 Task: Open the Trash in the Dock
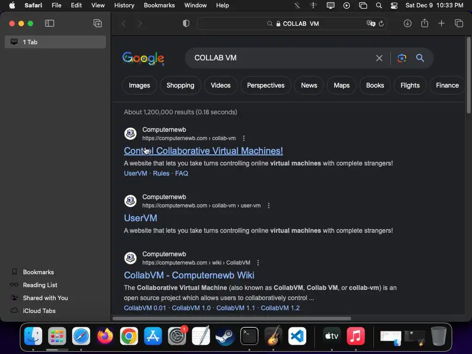(439, 336)
